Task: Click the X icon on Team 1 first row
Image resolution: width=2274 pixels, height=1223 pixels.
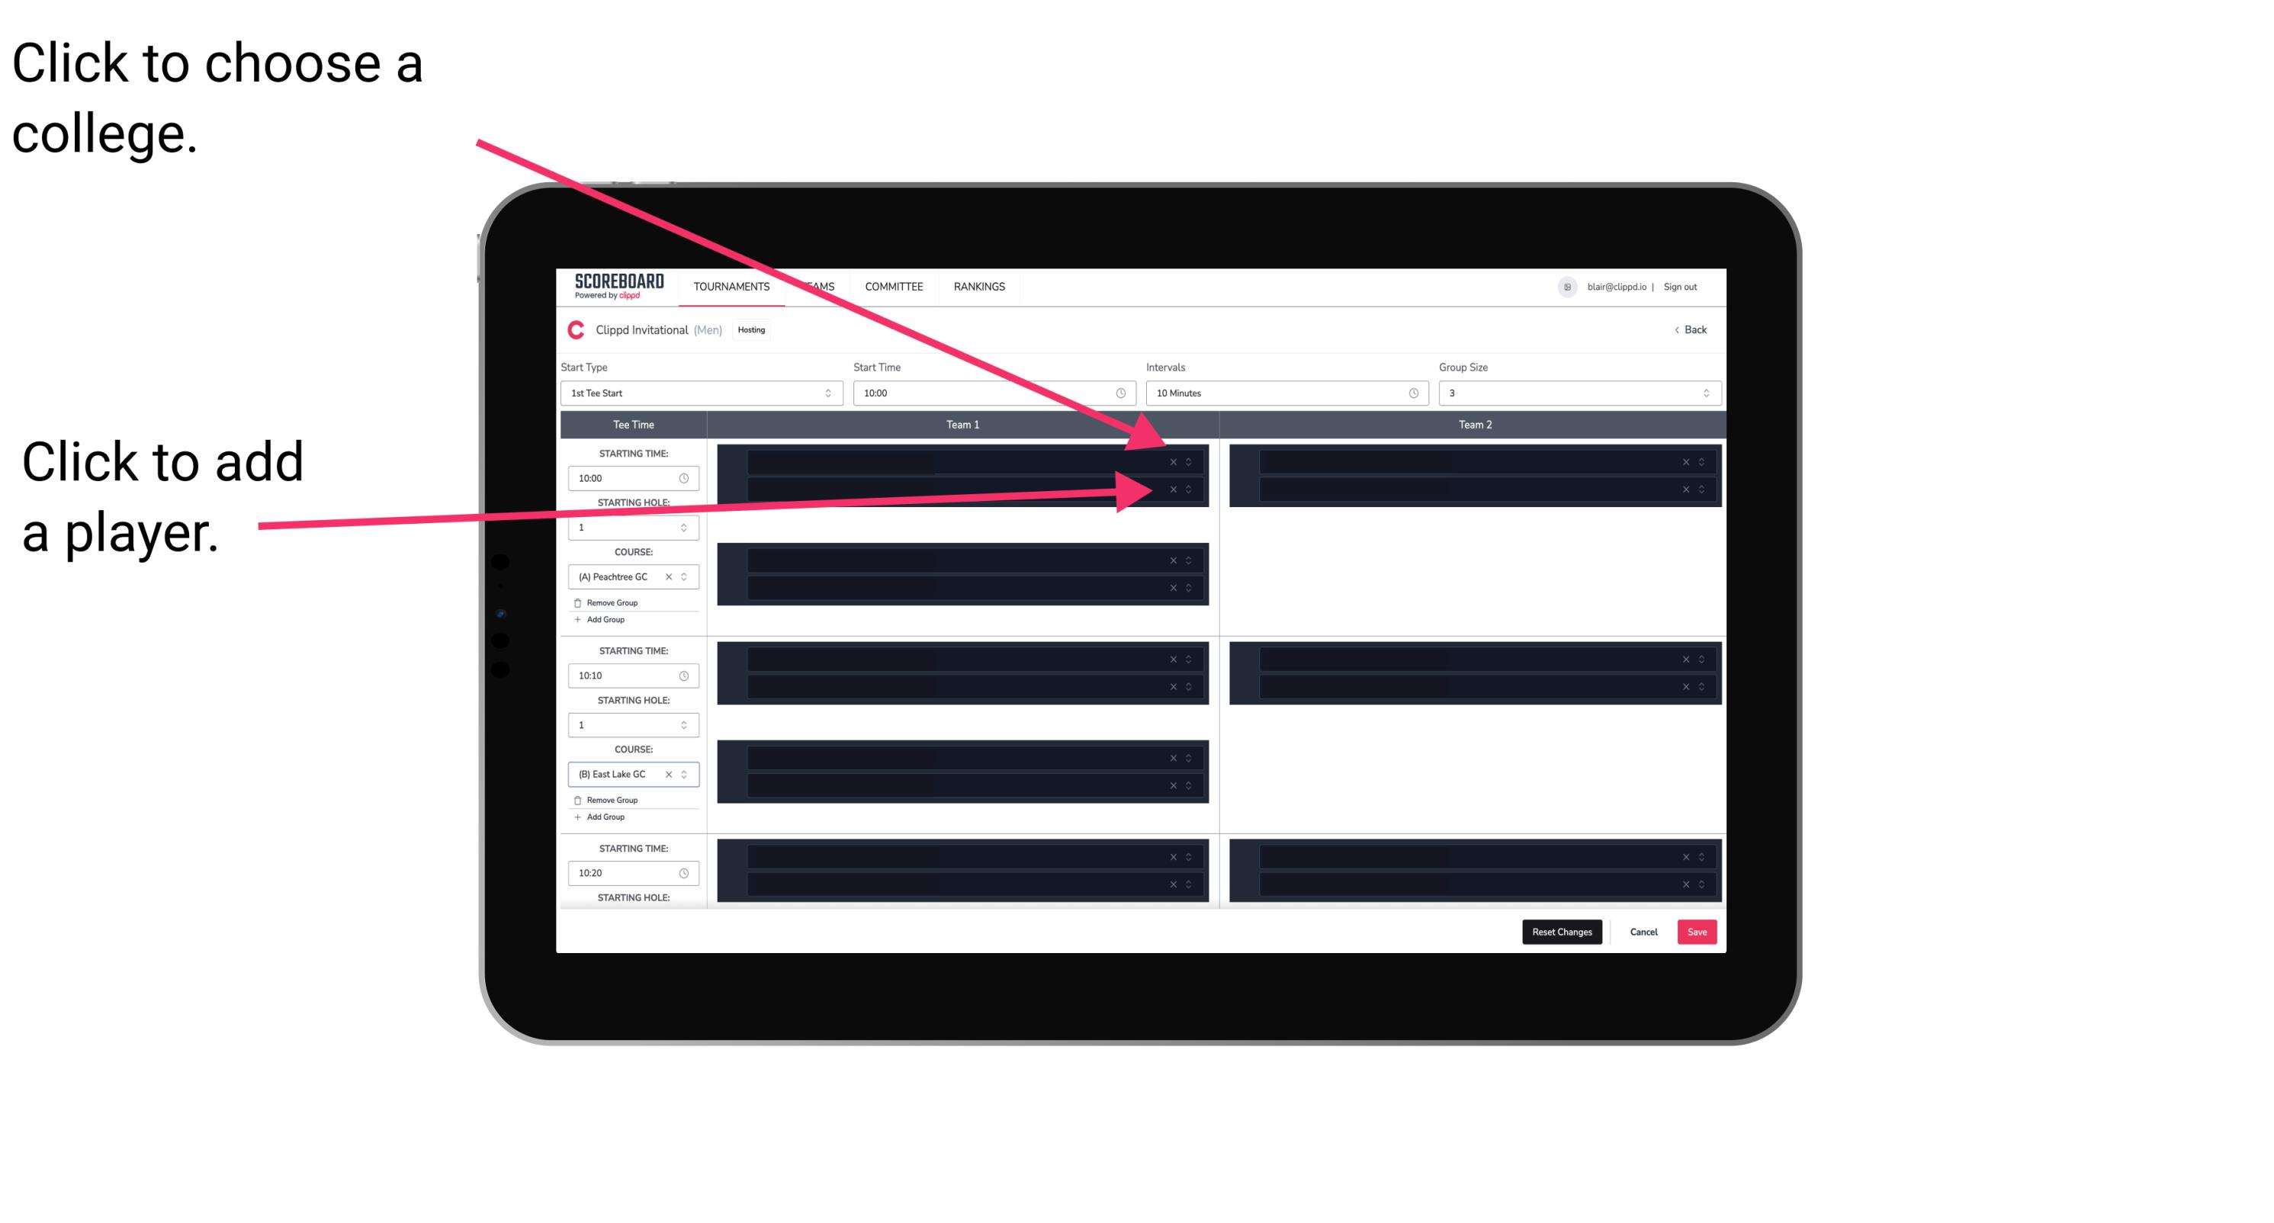Action: [1174, 462]
